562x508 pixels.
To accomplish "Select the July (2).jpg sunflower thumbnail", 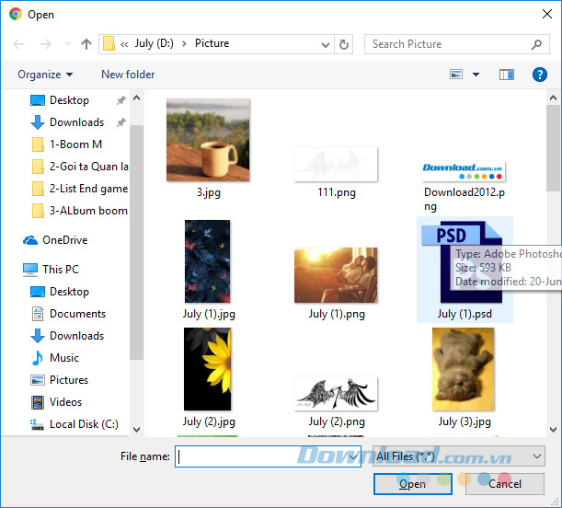I will click(208, 370).
